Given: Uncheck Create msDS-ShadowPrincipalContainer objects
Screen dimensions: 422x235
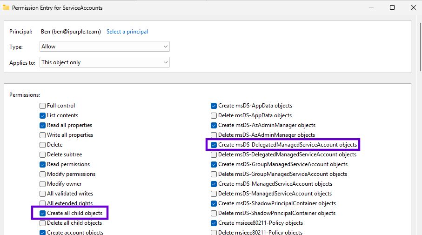Looking at the screenshot, I should [214, 203].
